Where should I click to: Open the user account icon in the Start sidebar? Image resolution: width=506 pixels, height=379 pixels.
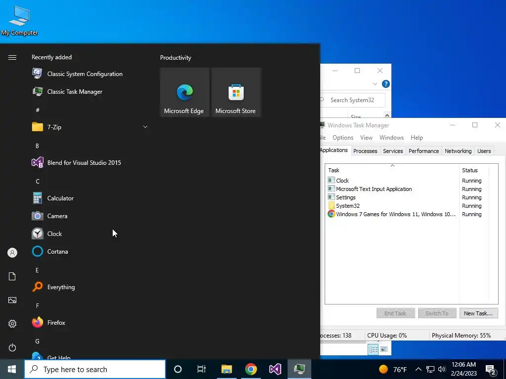[12, 253]
